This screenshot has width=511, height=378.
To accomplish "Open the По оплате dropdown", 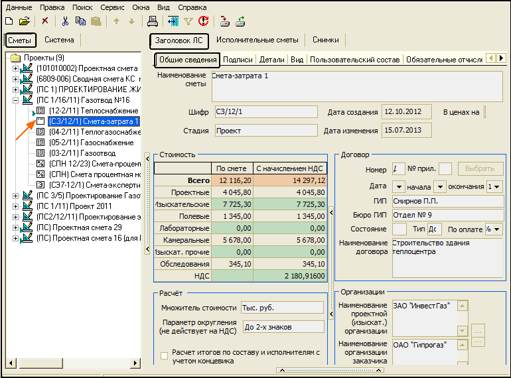I will click(x=496, y=229).
